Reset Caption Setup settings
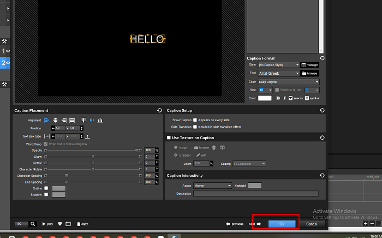Image resolution: width=382 pixels, height=238 pixels. coord(322,110)
